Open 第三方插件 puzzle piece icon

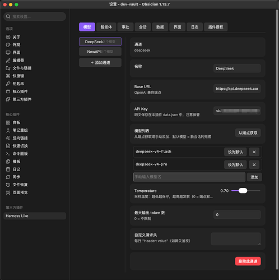8,99
